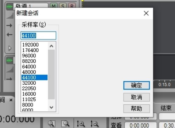The height and width of the screenshot is (128, 175).
Task: Click the vertical zoom in icon
Action: (81, 123)
